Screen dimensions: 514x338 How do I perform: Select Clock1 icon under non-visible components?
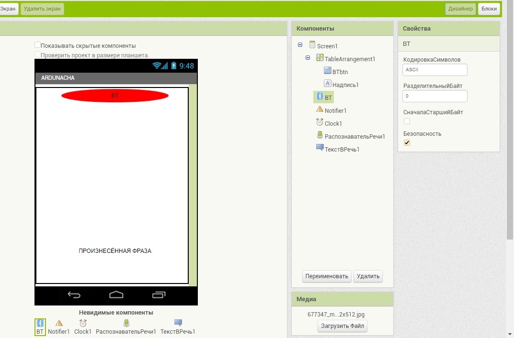tap(83, 323)
